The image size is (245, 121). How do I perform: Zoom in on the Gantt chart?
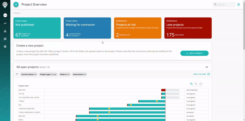click(191, 84)
